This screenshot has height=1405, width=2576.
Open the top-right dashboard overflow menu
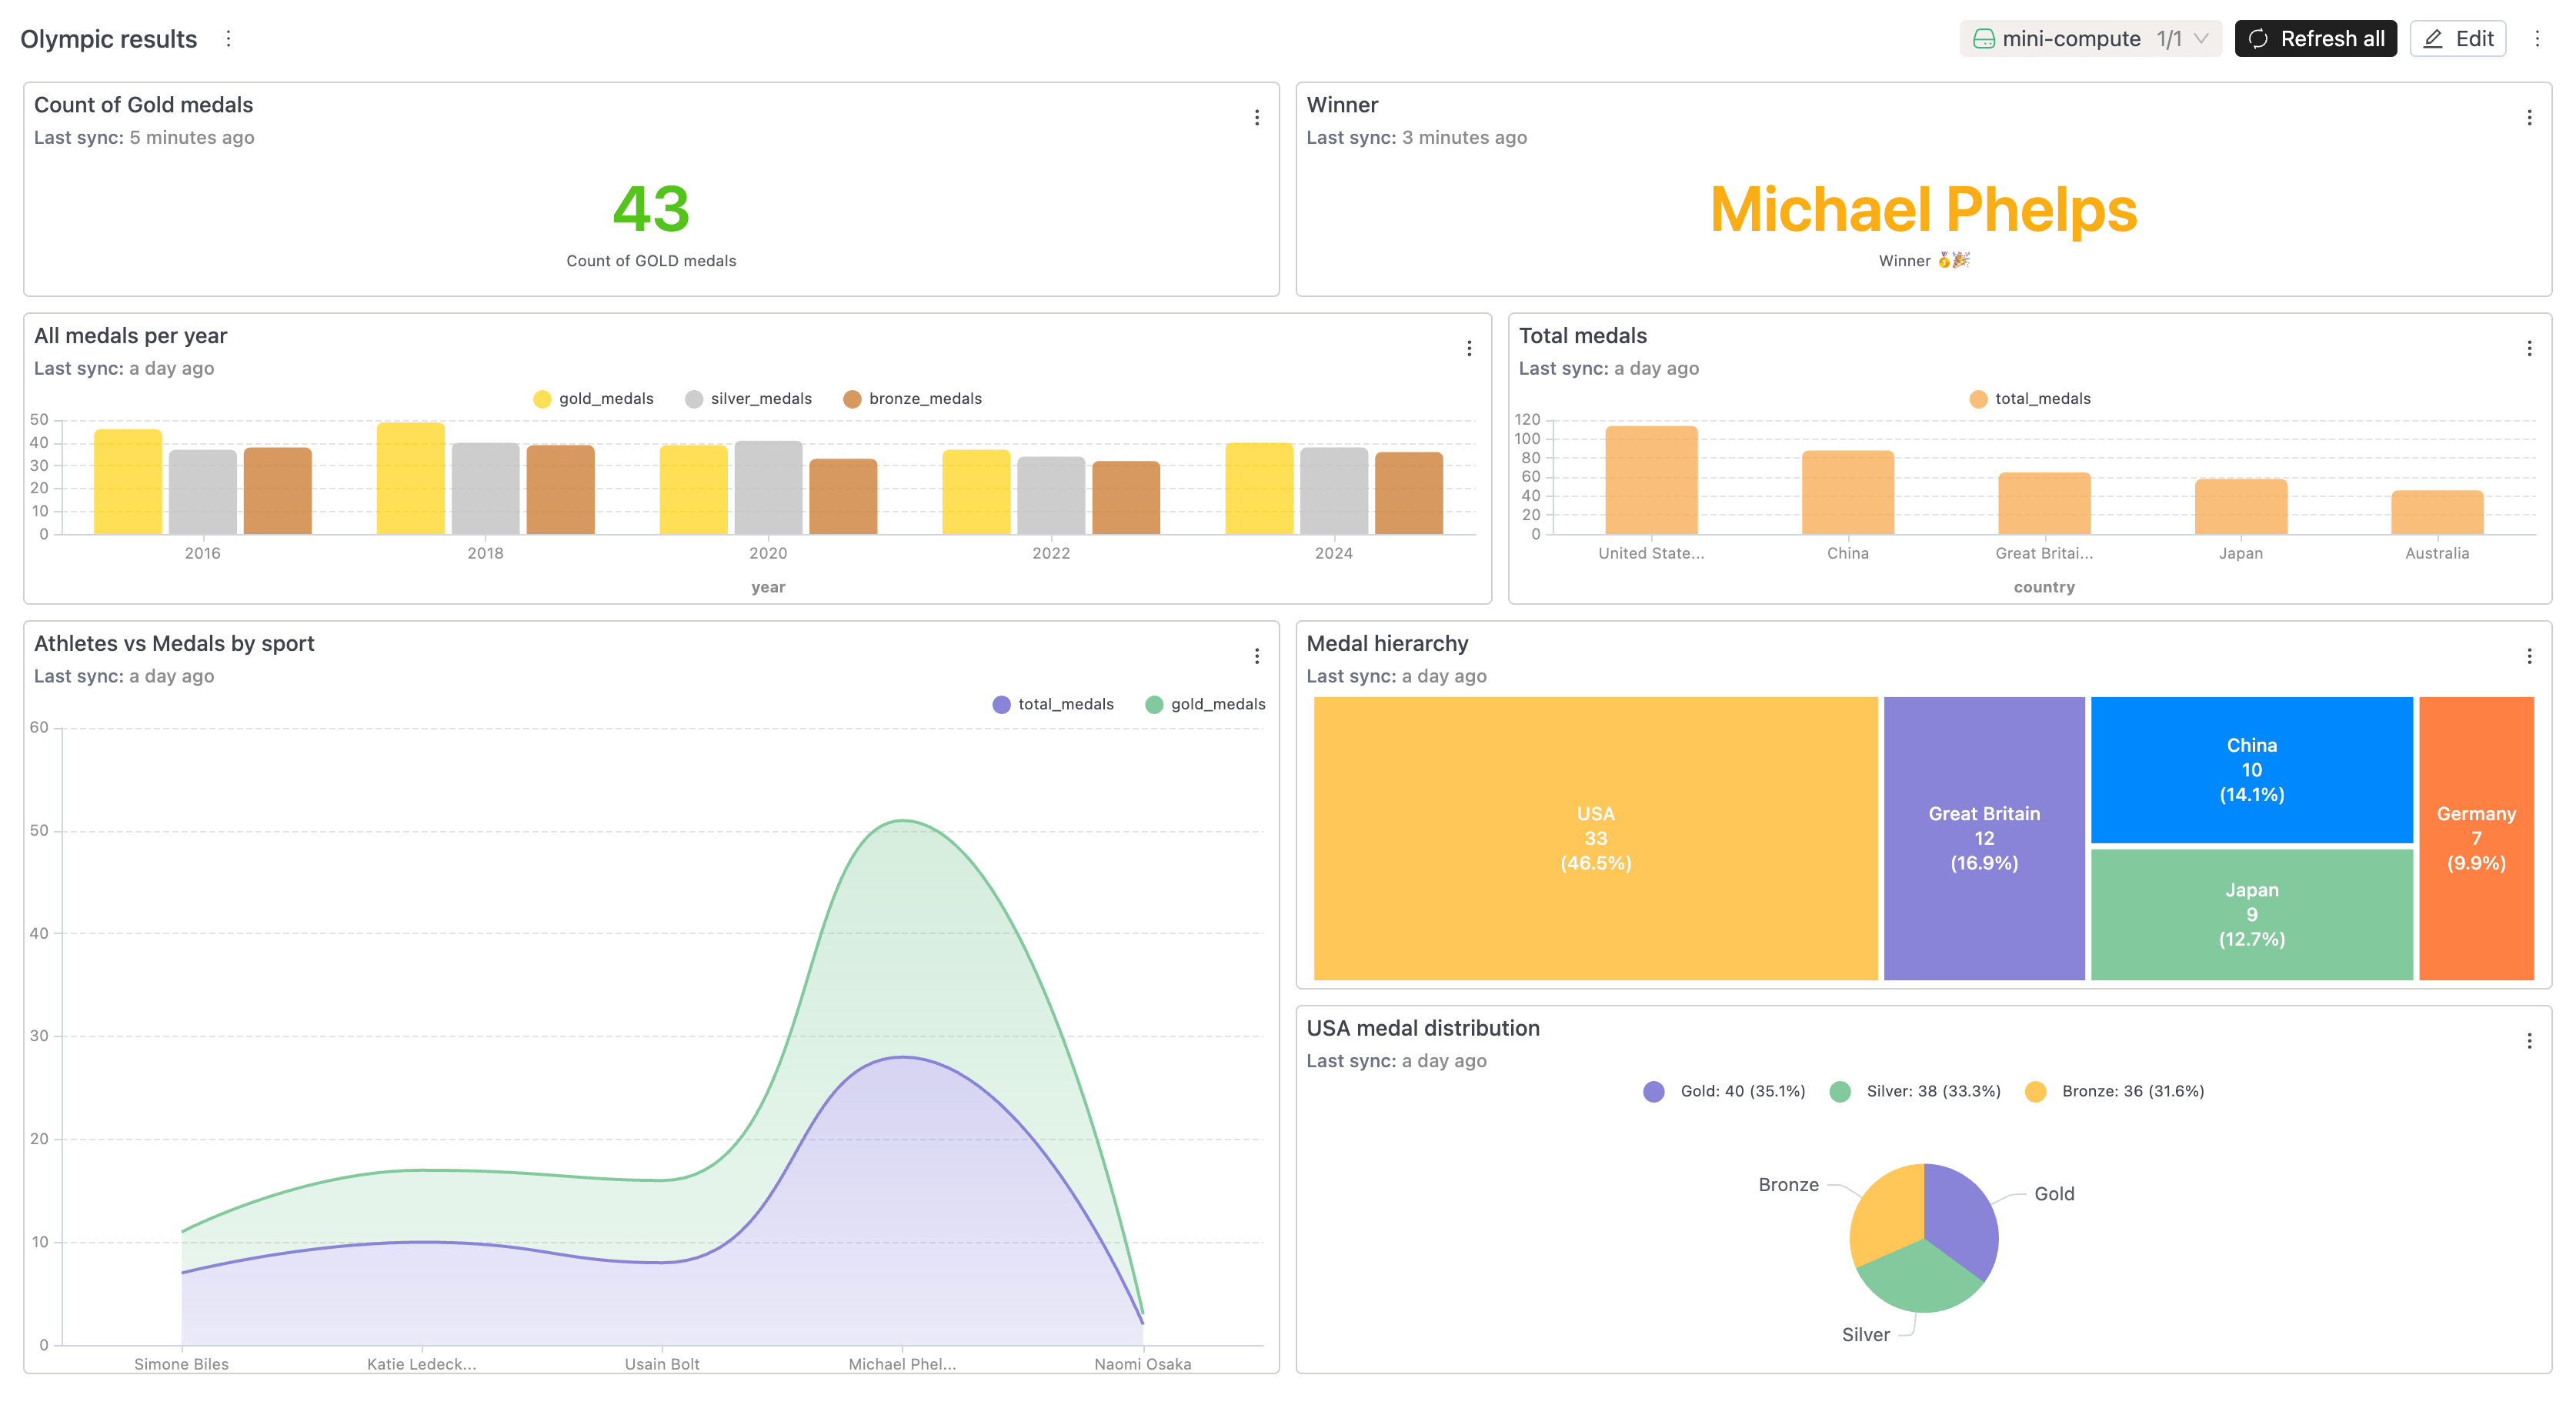(x=2538, y=39)
